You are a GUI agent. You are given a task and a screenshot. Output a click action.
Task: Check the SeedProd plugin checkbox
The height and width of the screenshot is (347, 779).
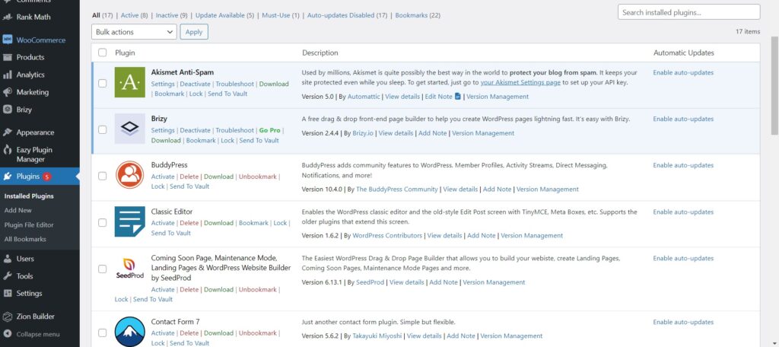[103, 269]
